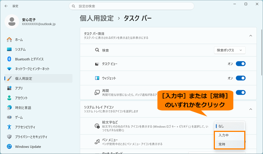This screenshot has width=263, height=154.
Task: Toggle the 再開 switch
Action: (x=241, y=93)
